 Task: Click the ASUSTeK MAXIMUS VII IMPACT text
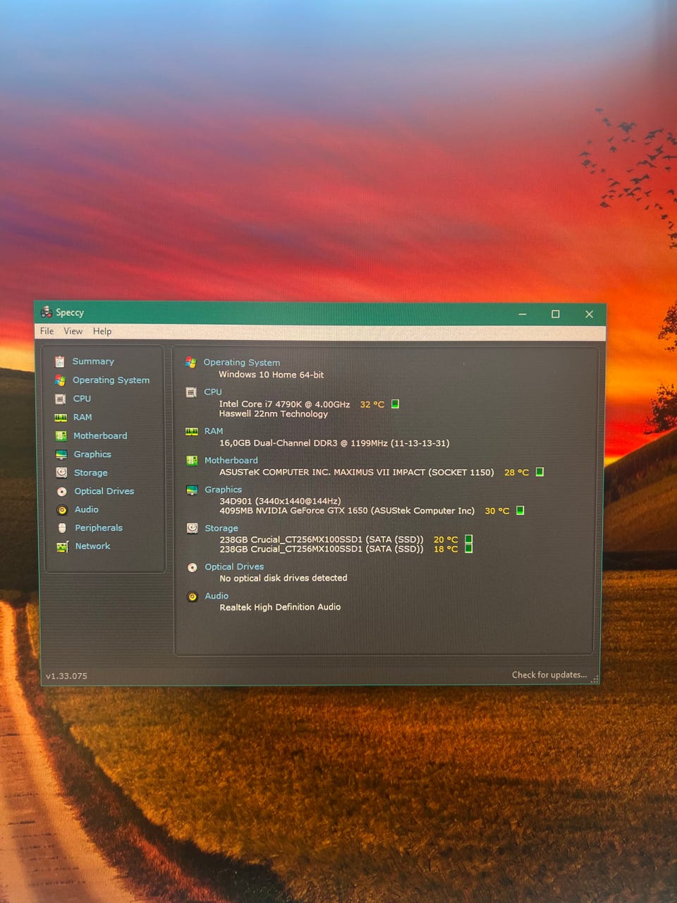[357, 472]
